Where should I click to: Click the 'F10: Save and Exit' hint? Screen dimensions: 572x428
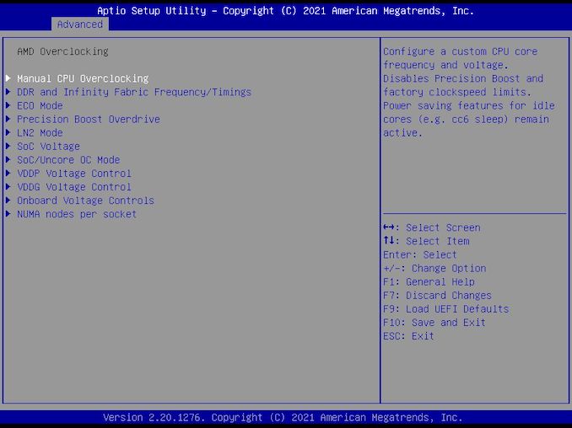(x=434, y=323)
